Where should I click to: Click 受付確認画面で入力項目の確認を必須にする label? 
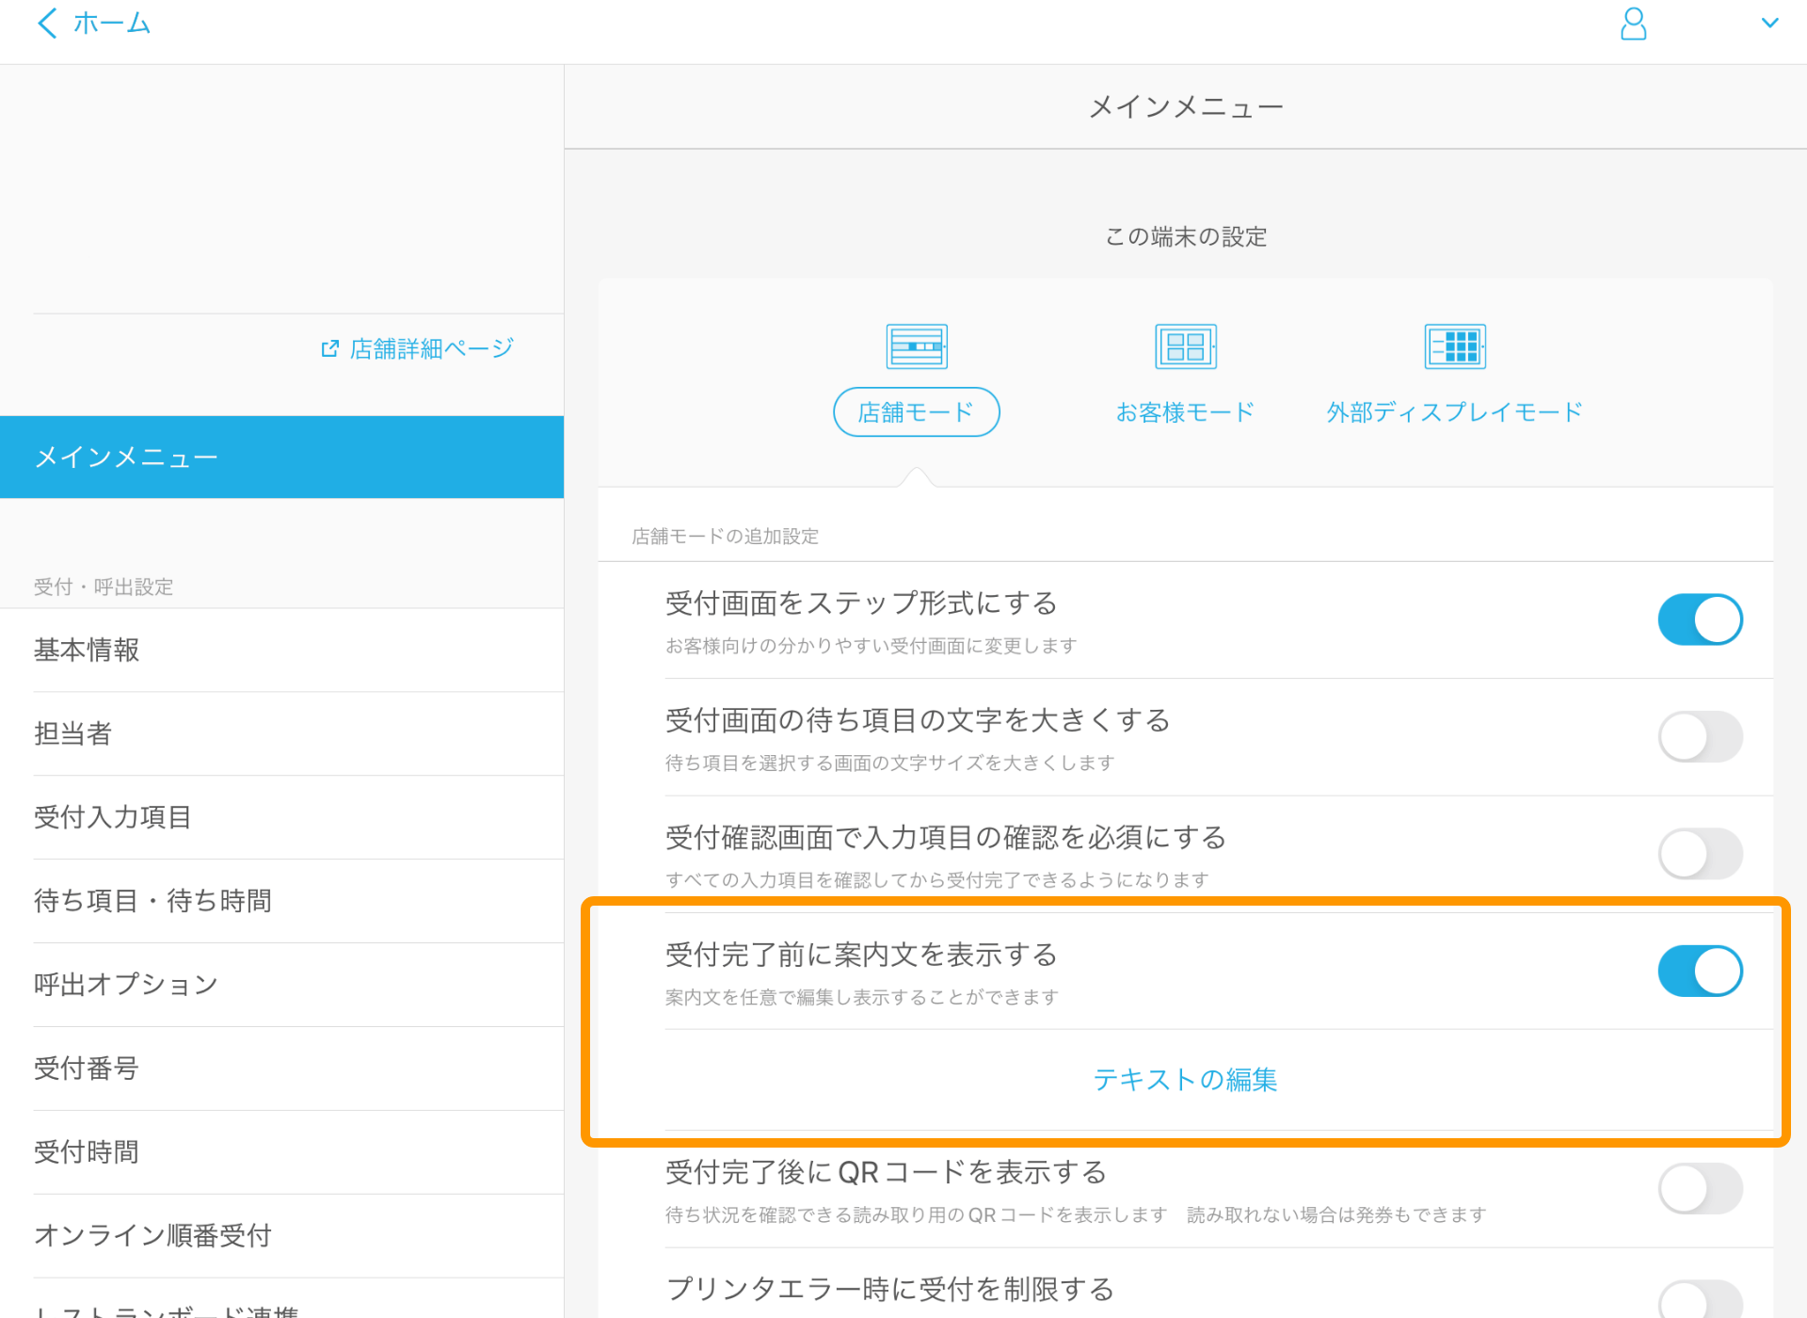click(946, 837)
